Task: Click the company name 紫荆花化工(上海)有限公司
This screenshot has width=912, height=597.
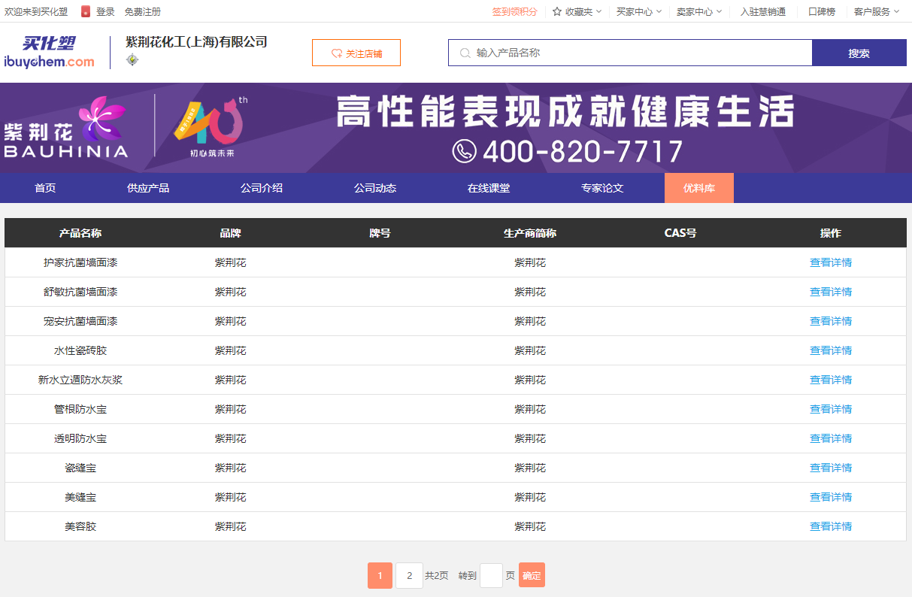Action: (196, 42)
